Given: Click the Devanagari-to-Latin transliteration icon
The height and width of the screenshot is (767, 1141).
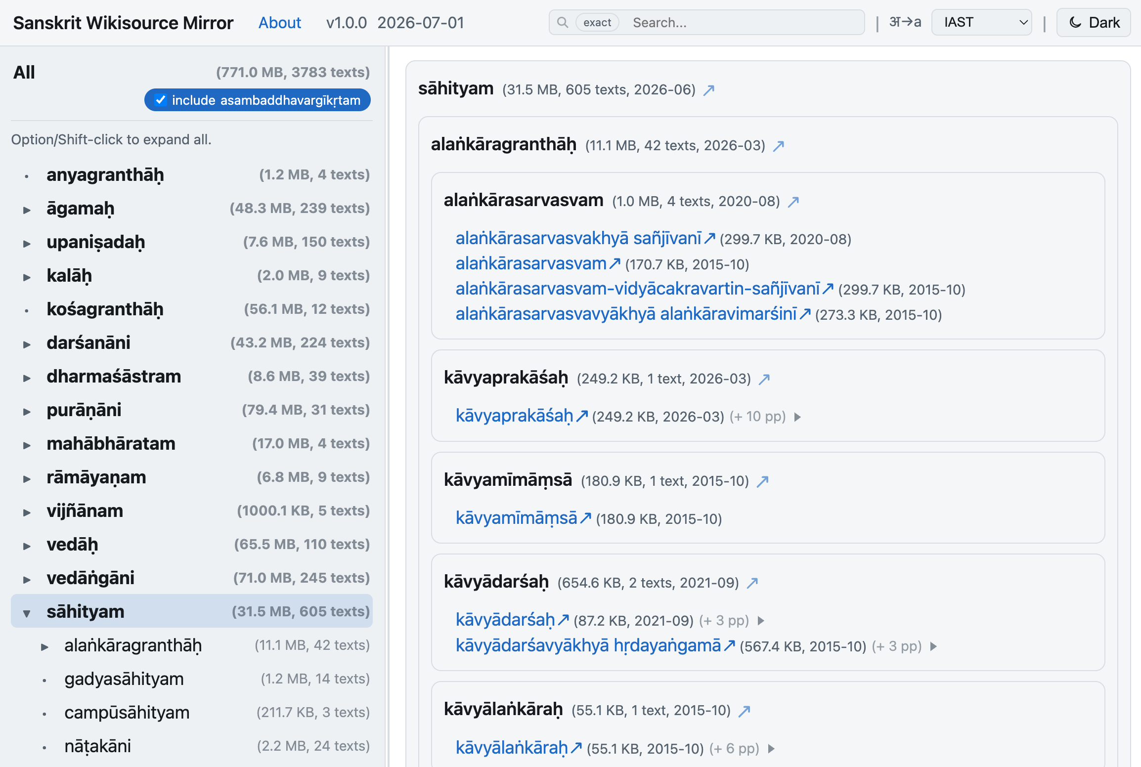Looking at the screenshot, I should [905, 22].
